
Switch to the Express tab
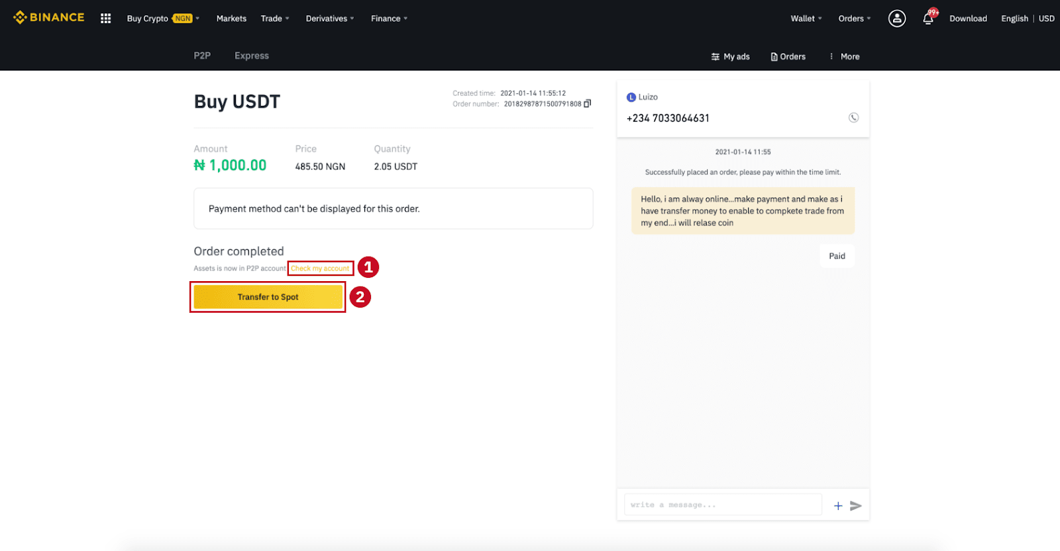252,56
